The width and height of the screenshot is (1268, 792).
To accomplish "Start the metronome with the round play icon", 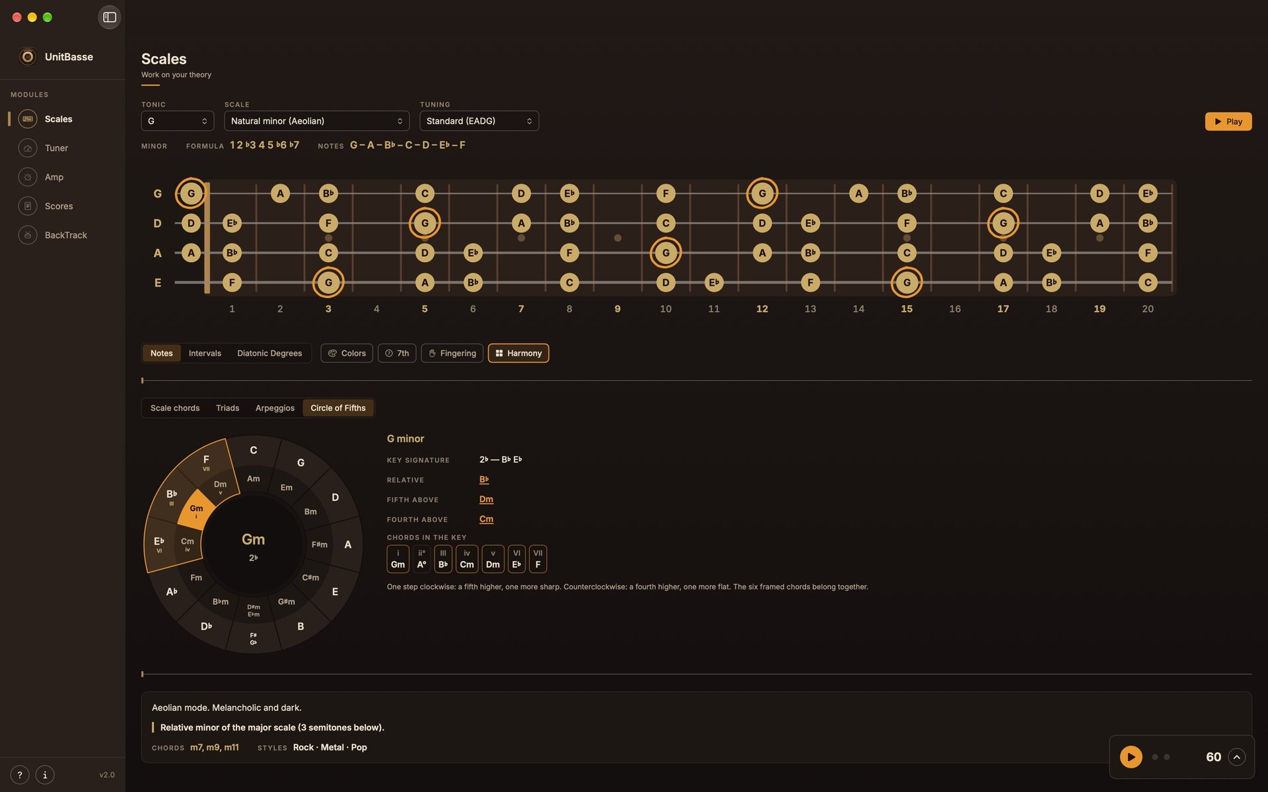I will [1131, 757].
